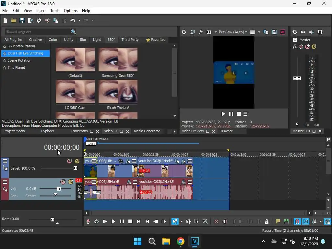332x249 pixels.
Task: Toggle the Lock event padlock
Action: tap(267, 221)
